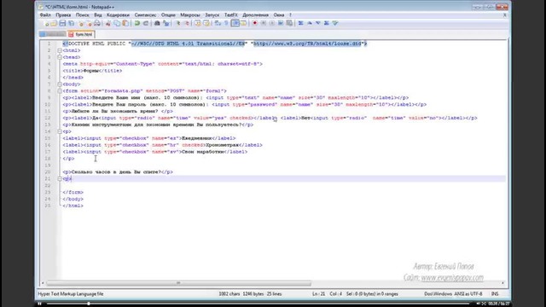
Task: Toggle the highlighted indent guide icon
Action: pos(235,23)
